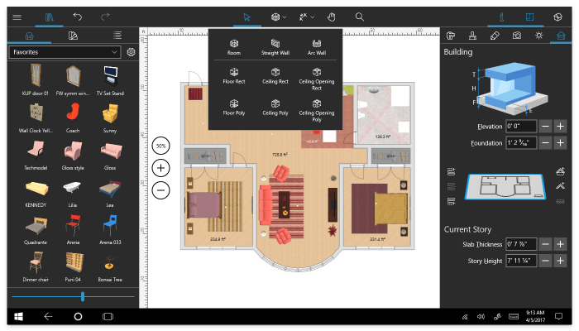This screenshot has width=579, height=331.
Task: Decrease the Story Height with minus
Action: (x=545, y=261)
